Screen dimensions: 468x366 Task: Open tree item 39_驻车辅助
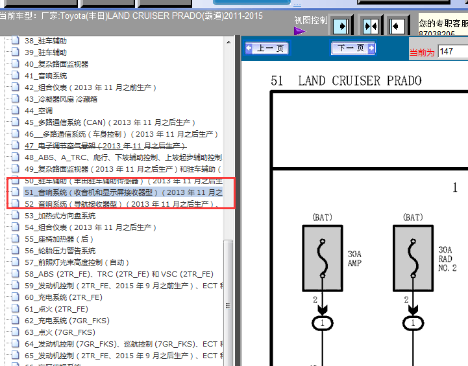pos(45,52)
